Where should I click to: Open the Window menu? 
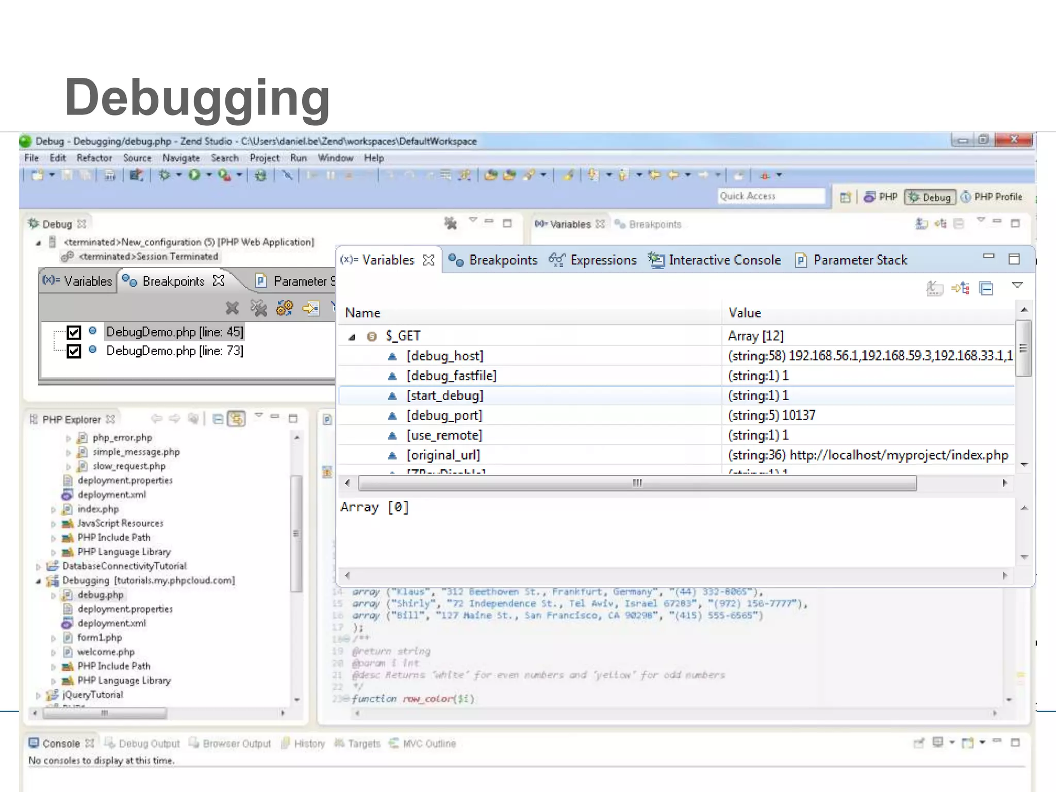click(x=336, y=158)
